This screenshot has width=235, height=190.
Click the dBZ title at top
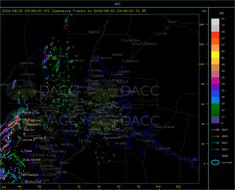[117, 4]
